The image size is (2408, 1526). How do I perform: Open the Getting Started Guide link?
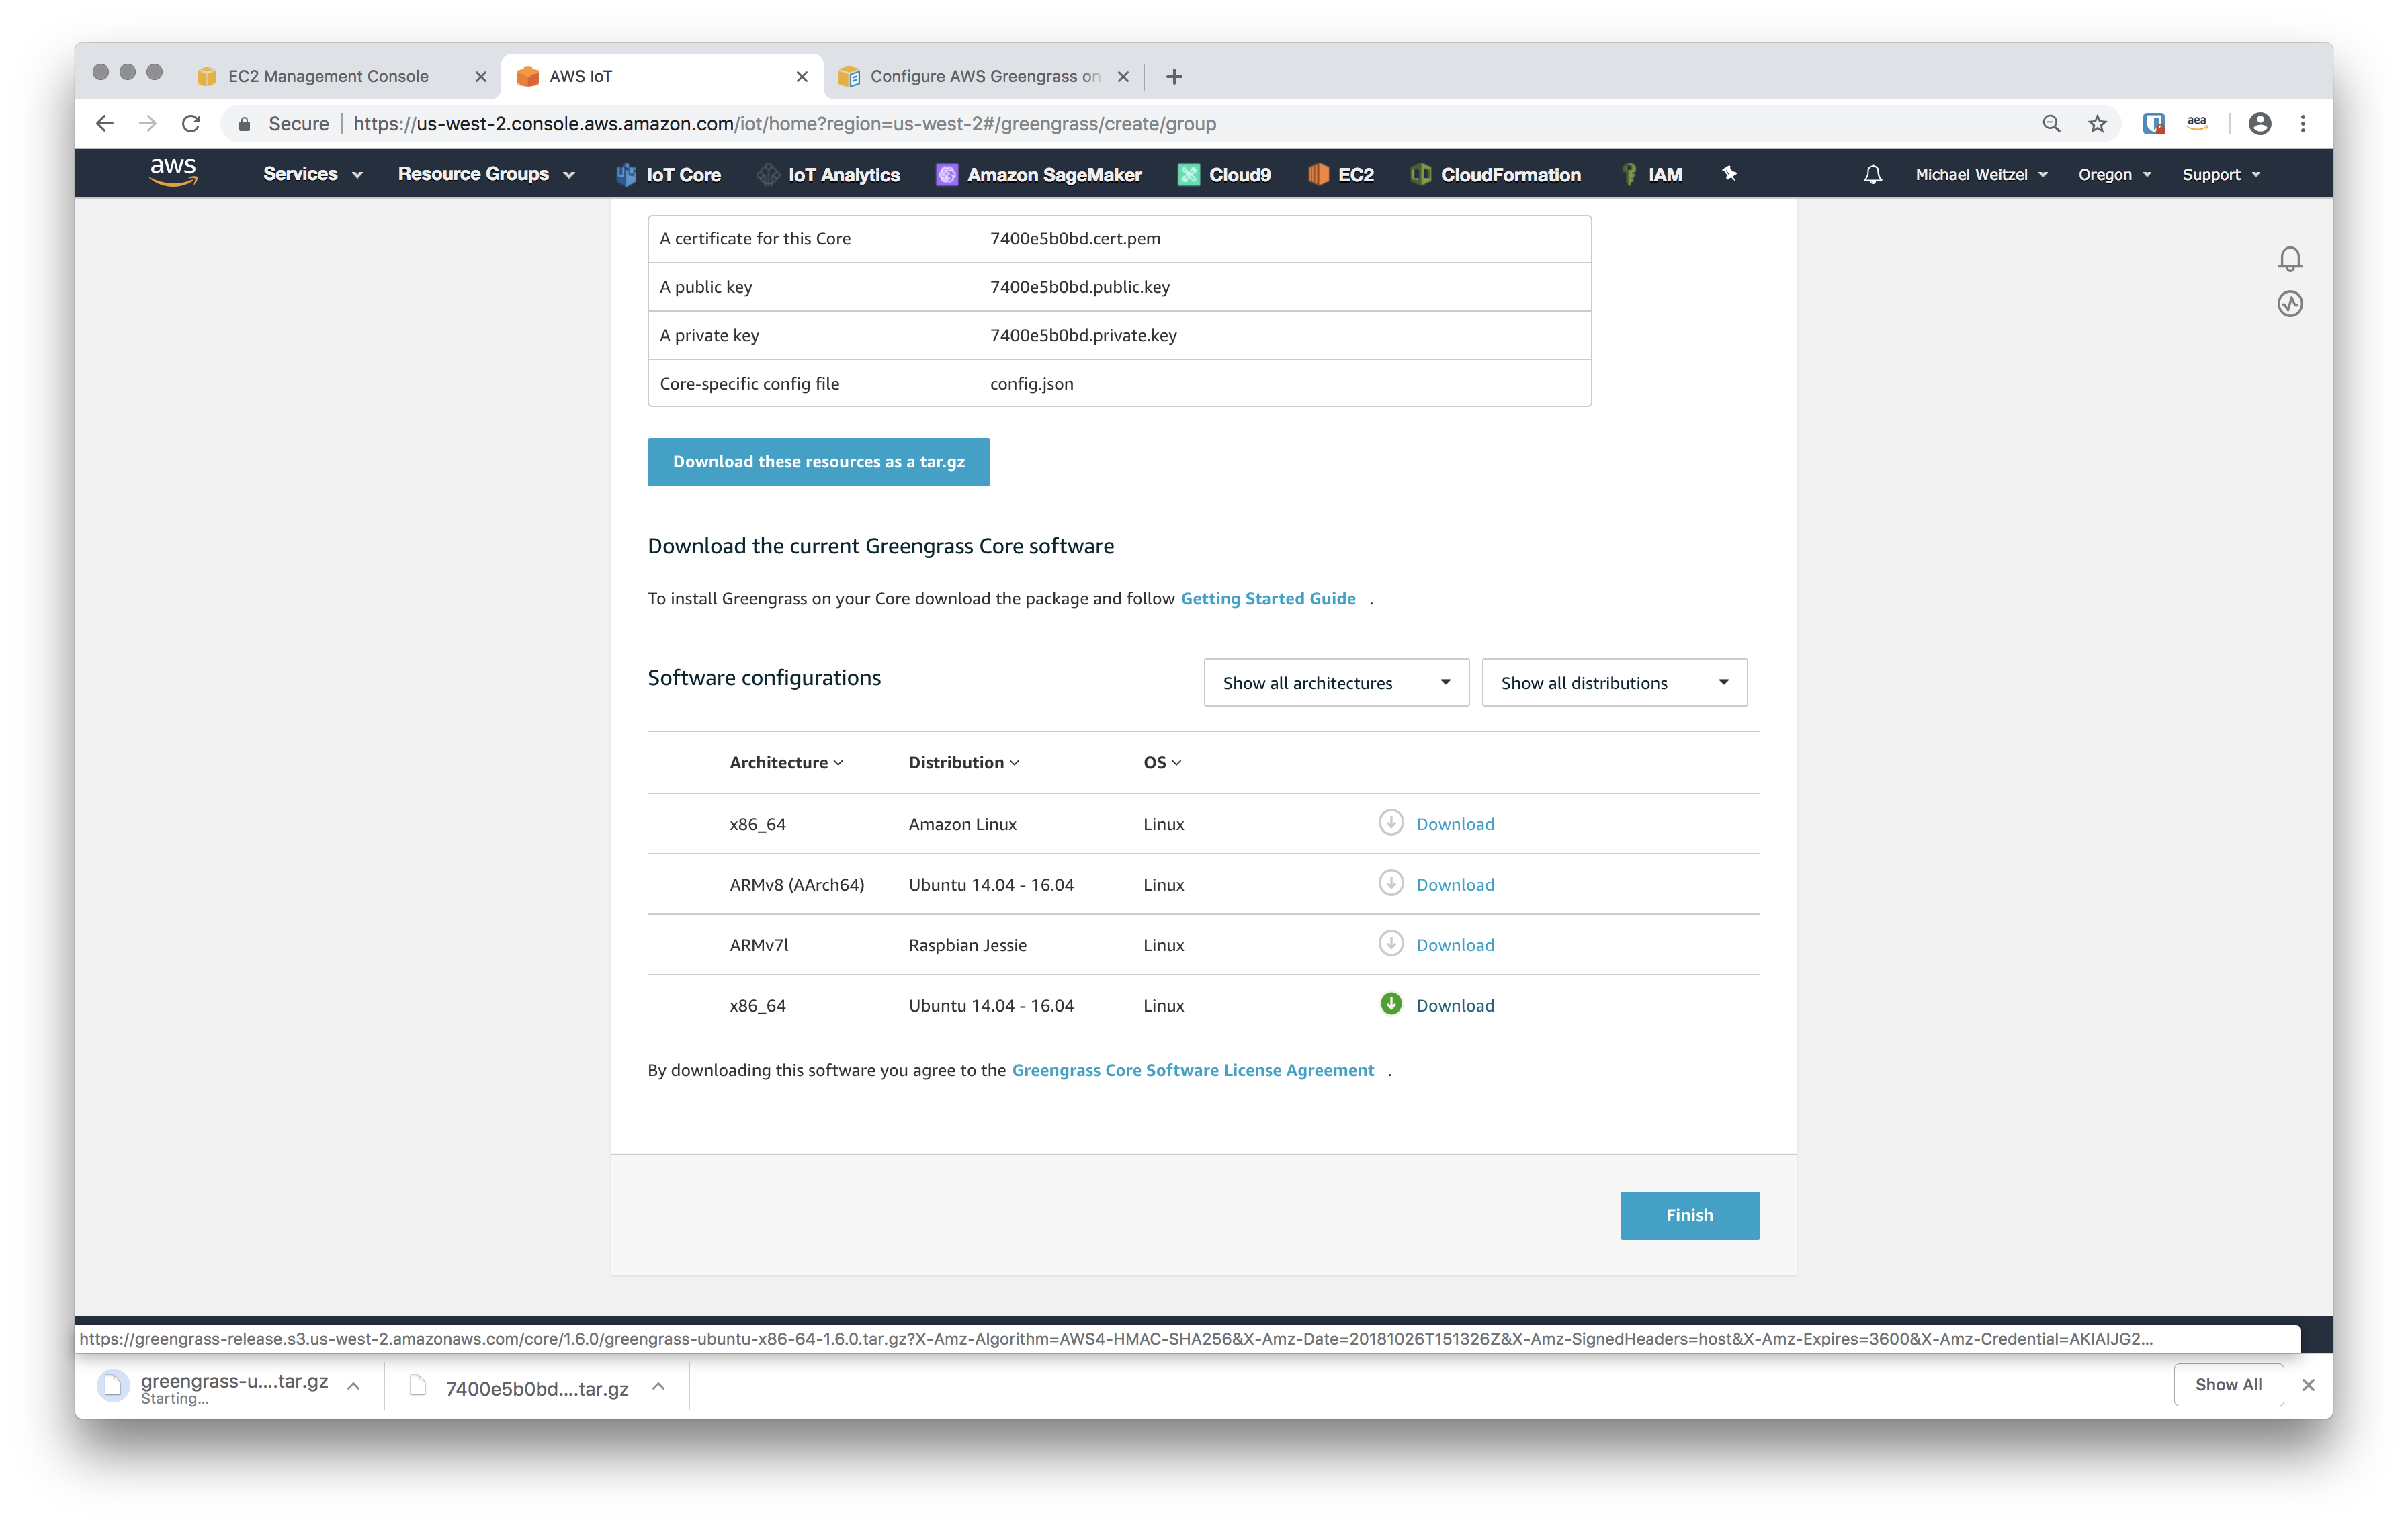1267,598
